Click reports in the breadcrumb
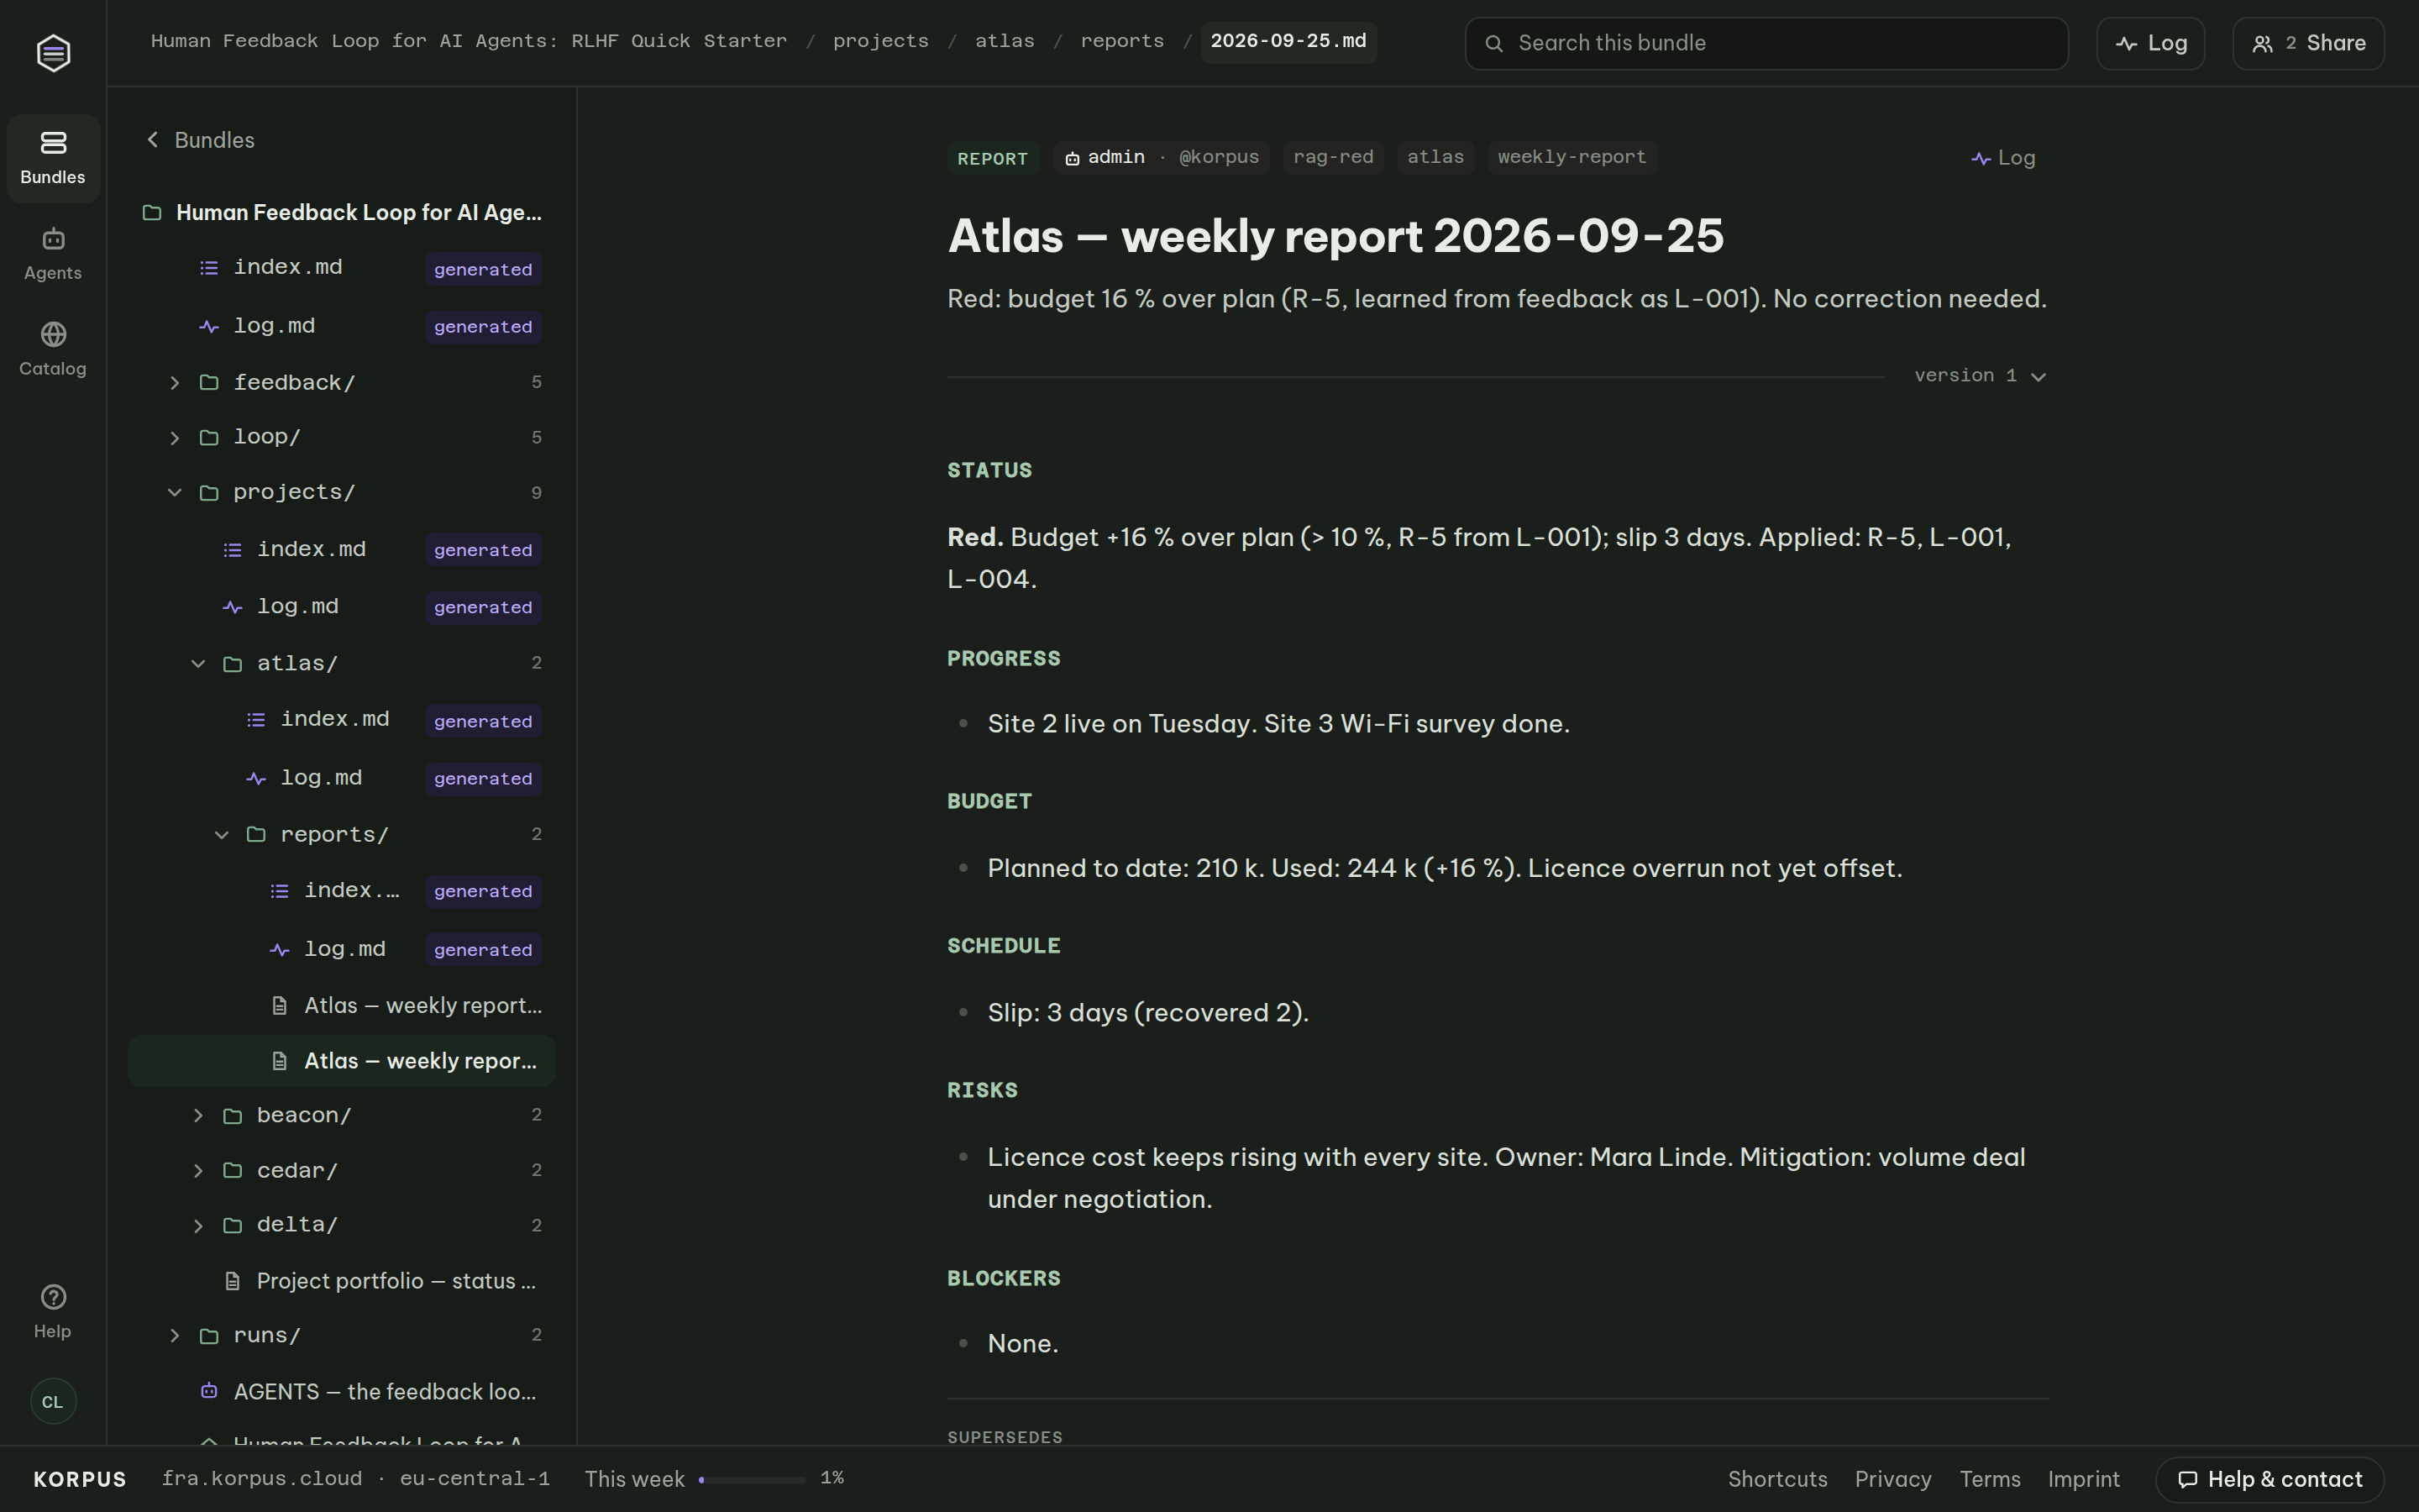 pos(1121,42)
